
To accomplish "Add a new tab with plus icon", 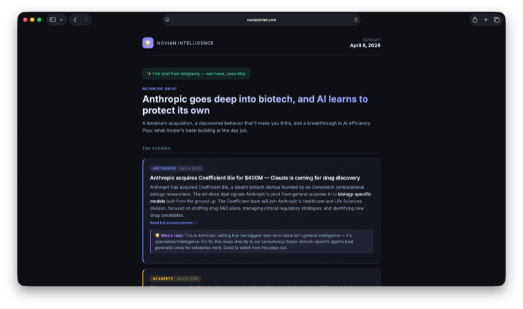I will pos(486,20).
